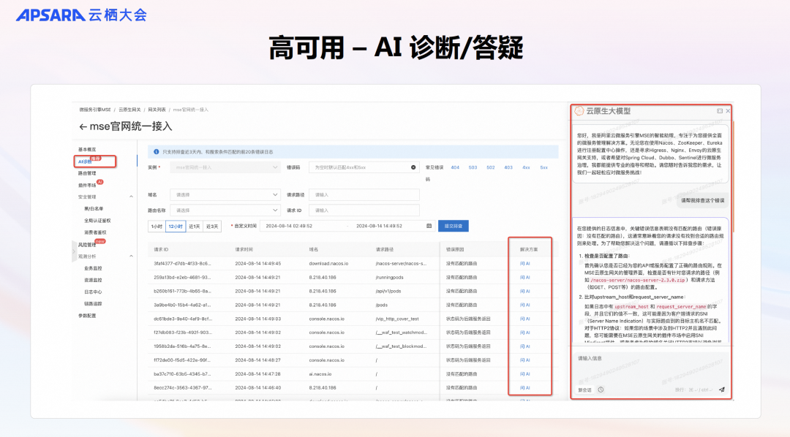Click the 错误码 input field
This screenshot has height=437, width=790.
click(364, 167)
